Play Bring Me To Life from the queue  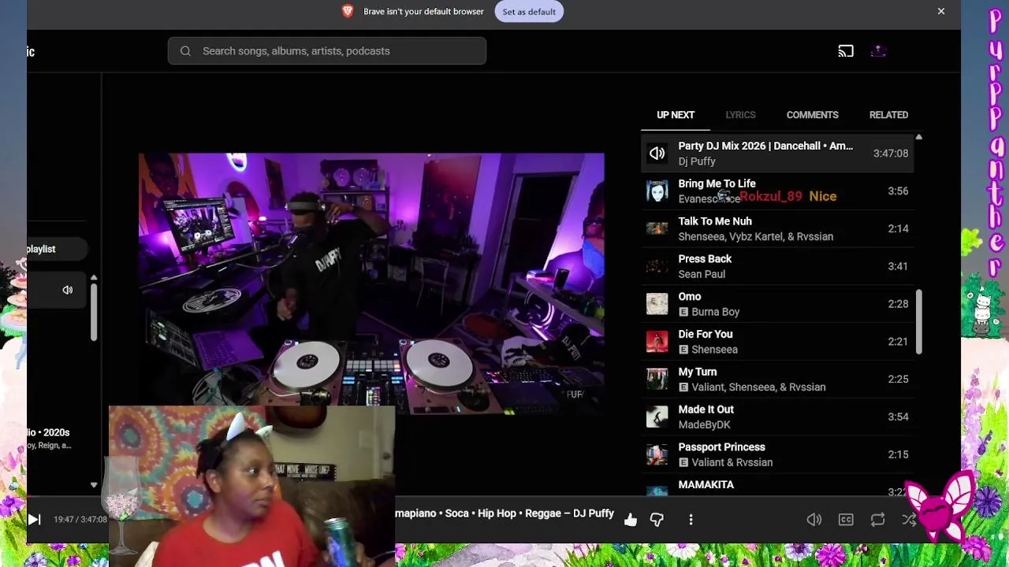tap(777, 191)
